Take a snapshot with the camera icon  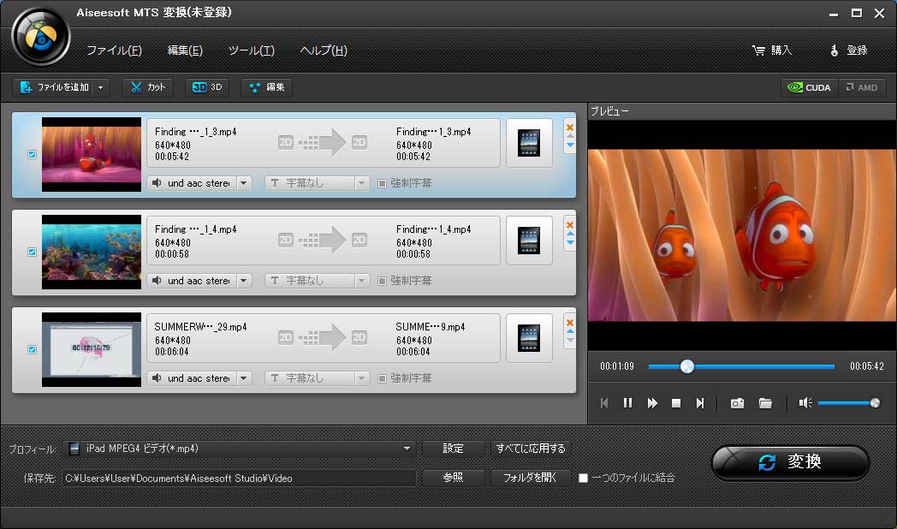click(737, 403)
